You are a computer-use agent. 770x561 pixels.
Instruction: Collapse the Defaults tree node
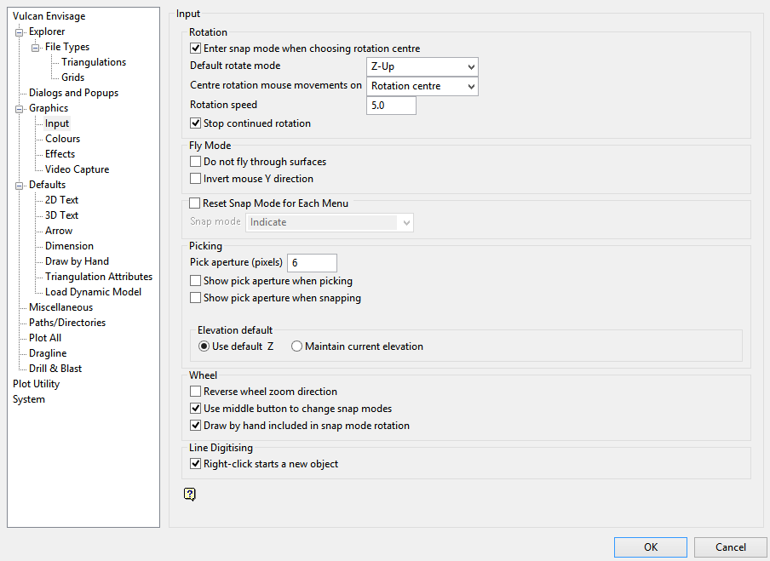(19, 186)
